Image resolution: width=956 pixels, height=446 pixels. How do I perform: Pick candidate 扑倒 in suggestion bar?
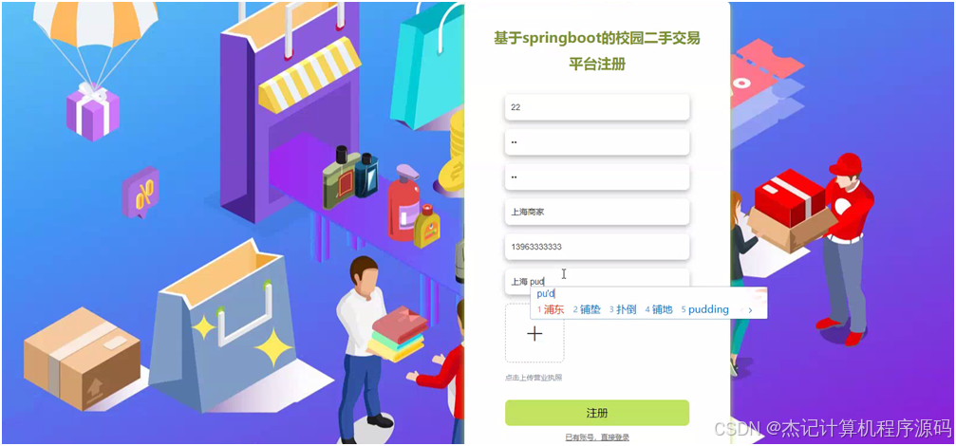click(x=623, y=309)
